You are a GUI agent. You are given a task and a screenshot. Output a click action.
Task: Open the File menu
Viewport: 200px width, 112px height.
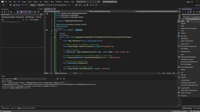click(6, 2)
